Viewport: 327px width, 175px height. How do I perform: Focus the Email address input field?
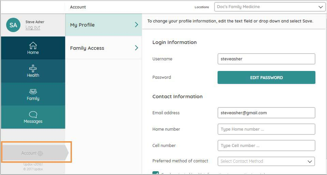[266, 113]
